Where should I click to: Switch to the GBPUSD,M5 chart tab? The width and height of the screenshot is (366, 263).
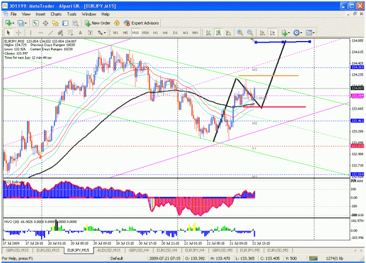[x=222, y=250]
